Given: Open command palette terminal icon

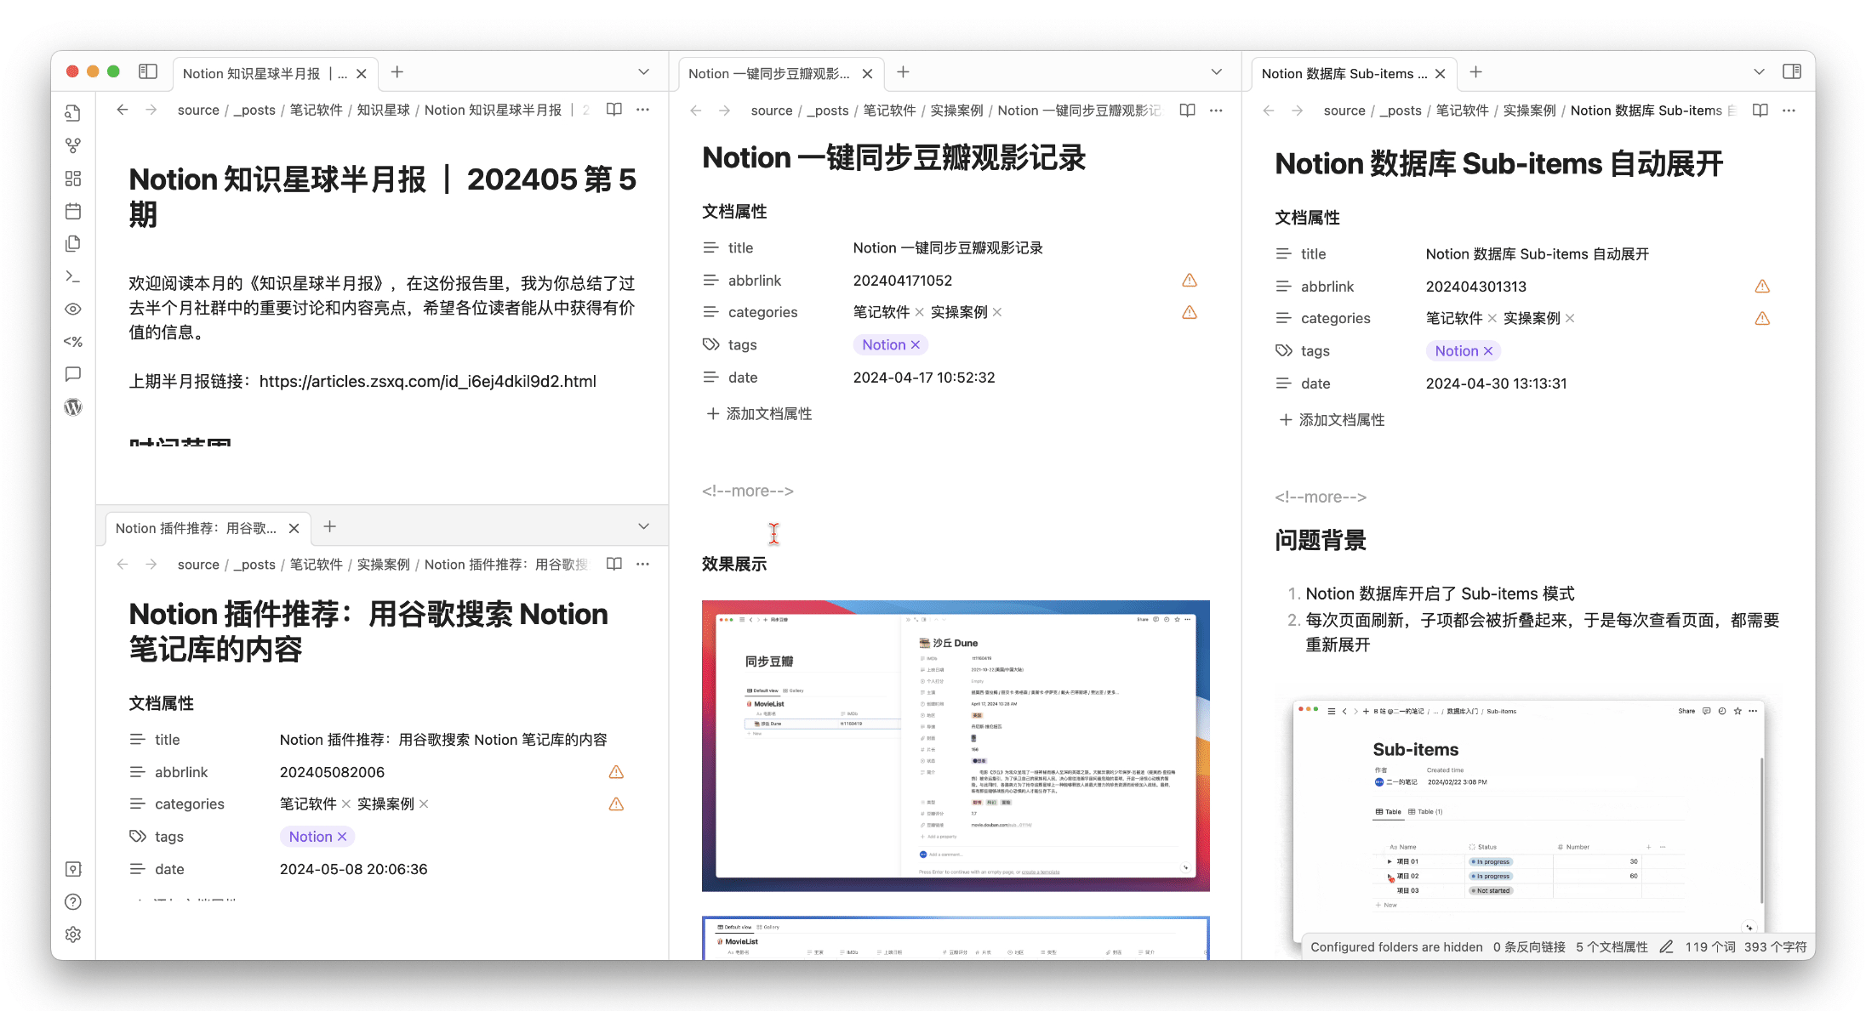Looking at the screenshot, I should pos(73,276).
